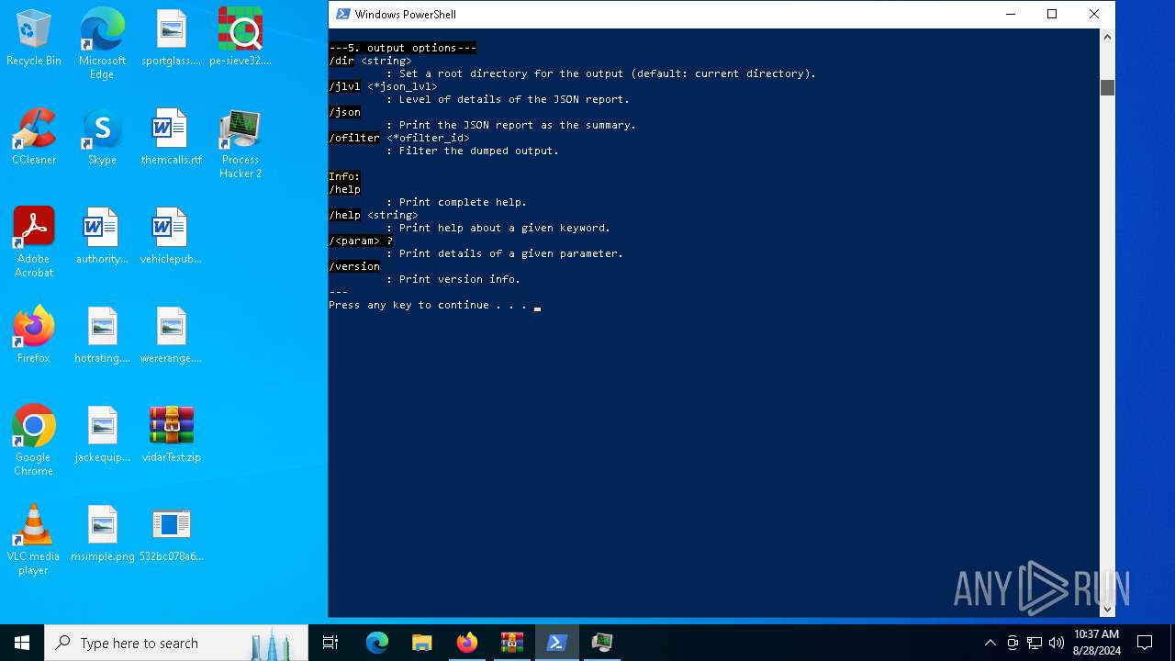This screenshot has width=1175, height=661.
Task: Open the notification center
Action: coord(1145,643)
